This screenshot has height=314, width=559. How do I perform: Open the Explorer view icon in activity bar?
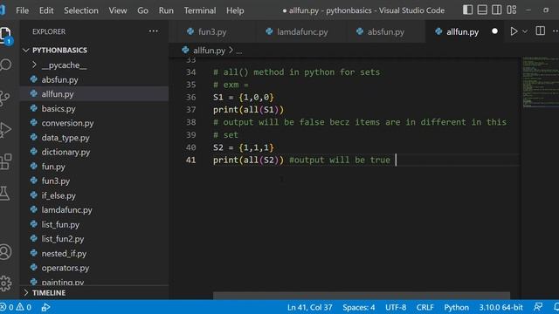5,35
